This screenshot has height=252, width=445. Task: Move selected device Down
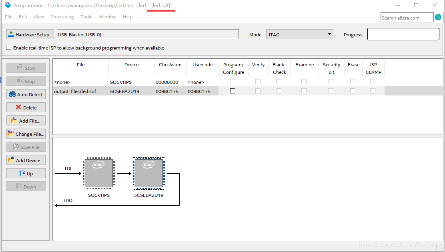coord(26,187)
